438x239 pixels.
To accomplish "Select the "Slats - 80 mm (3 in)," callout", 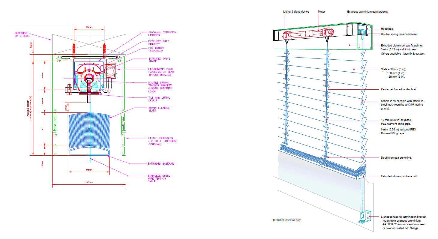I will [x=393, y=69].
